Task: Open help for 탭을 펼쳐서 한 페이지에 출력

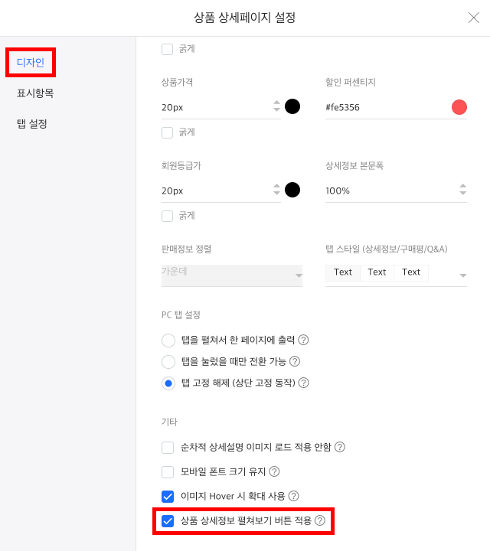Action: pyautogui.click(x=303, y=340)
